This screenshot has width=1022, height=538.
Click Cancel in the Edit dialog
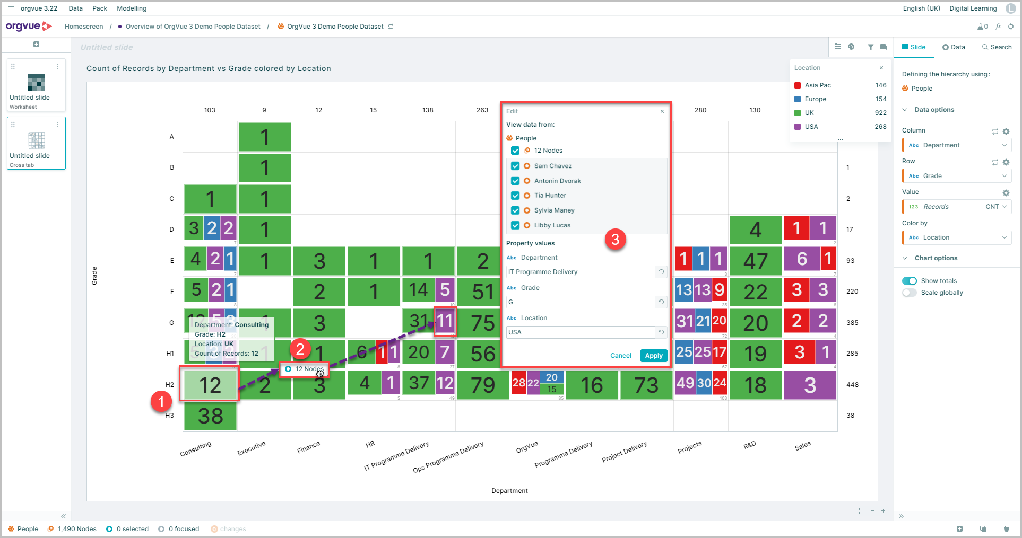pyautogui.click(x=621, y=356)
